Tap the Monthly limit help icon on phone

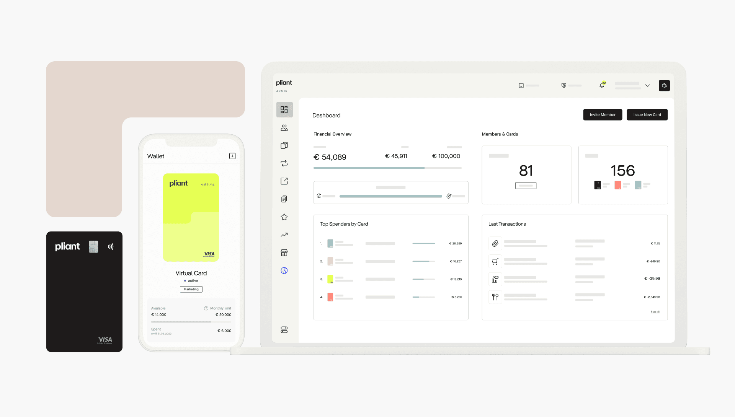point(206,308)
